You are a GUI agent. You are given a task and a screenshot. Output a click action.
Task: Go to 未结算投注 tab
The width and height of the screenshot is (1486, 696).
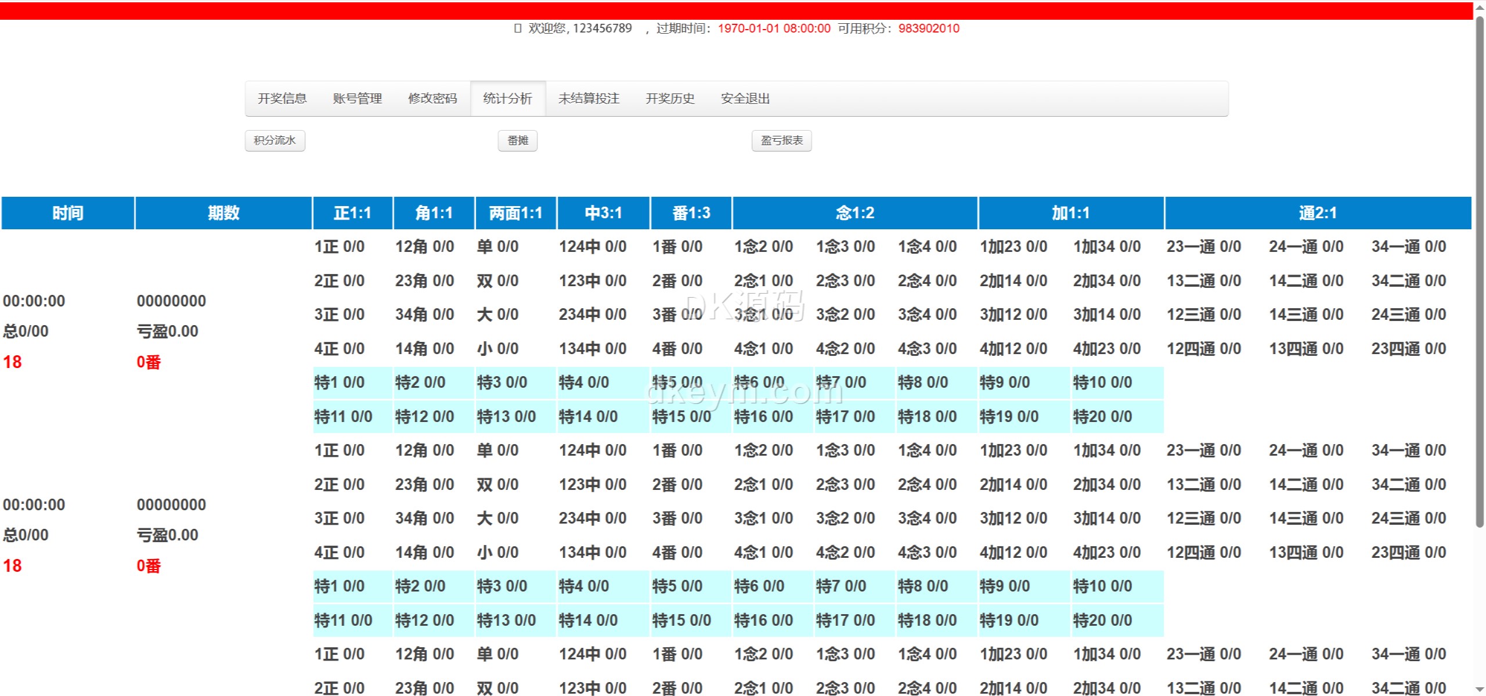(589, 99)
